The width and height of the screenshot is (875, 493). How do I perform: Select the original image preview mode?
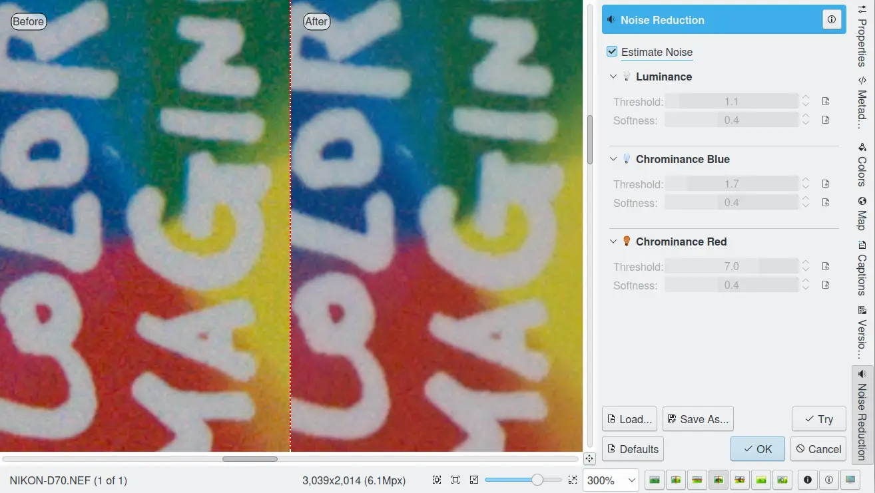tap(655, 480)
